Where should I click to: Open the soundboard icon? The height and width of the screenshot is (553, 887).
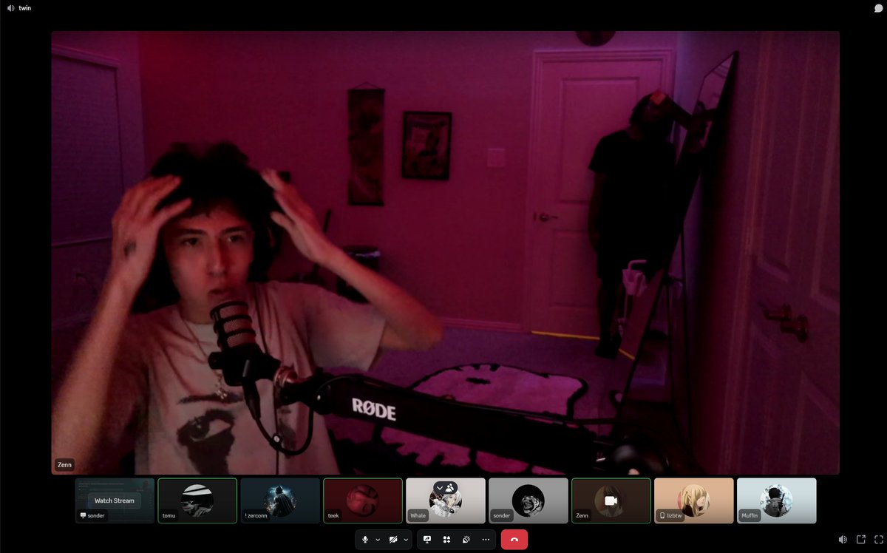[466, 540]
